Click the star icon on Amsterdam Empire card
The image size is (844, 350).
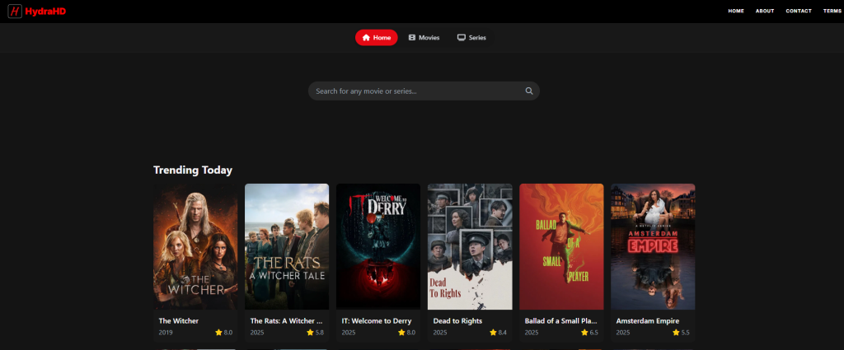coord(676,333)
